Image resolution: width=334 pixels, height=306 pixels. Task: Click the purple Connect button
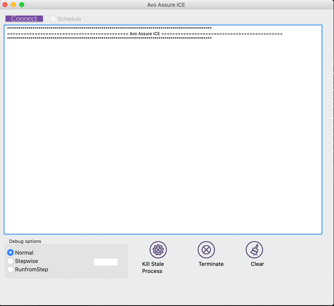(x=24, y=19)
